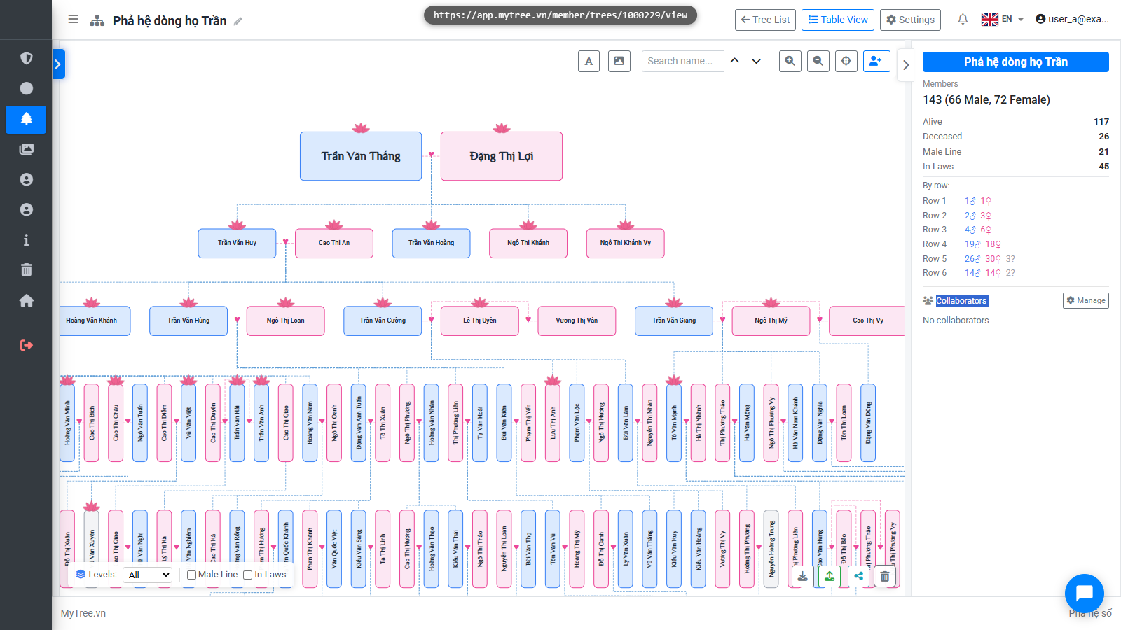Click the member total '143 (66 Male, 72 Female)'
This screenshot has height=630, width=1121.
tap(986, 100)
